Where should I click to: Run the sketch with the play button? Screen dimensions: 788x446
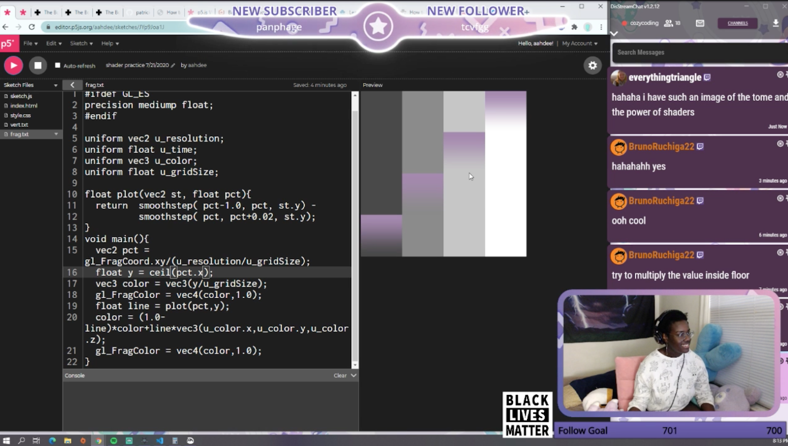coord(13,65)
